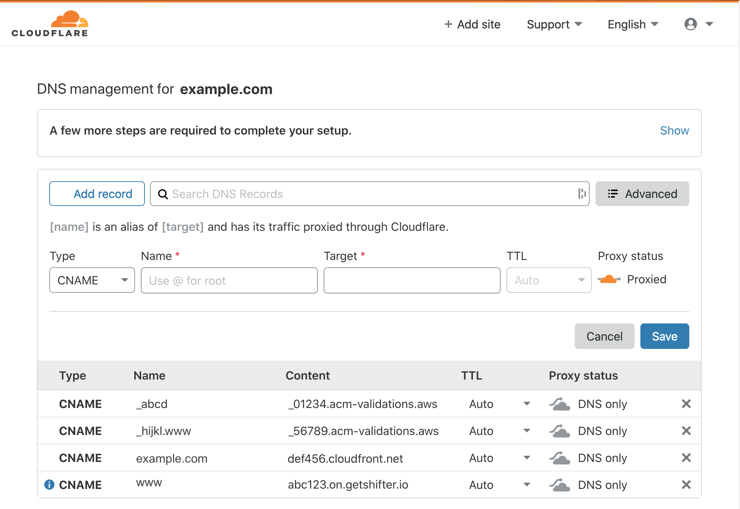Open the Advanced options button

(642, 194)
